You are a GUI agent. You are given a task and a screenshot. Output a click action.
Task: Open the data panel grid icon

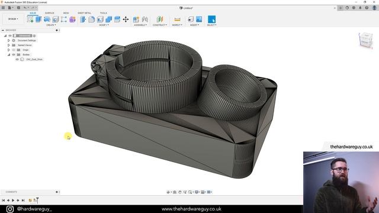(3, 8)
